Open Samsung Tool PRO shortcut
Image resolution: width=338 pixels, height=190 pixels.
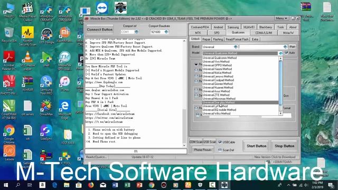(x=46, y=85)
